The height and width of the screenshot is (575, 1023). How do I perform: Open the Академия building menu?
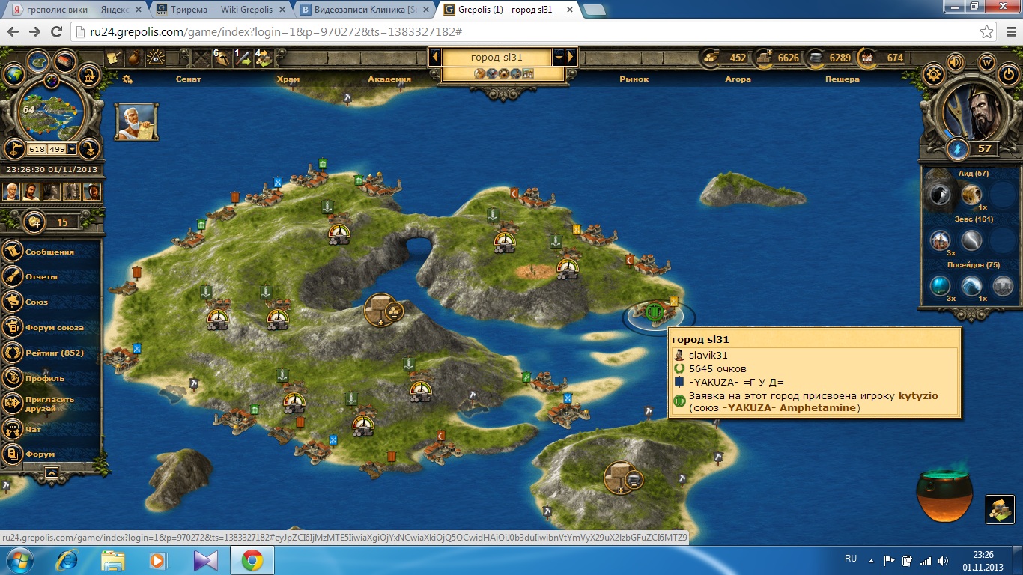[389, 79]
